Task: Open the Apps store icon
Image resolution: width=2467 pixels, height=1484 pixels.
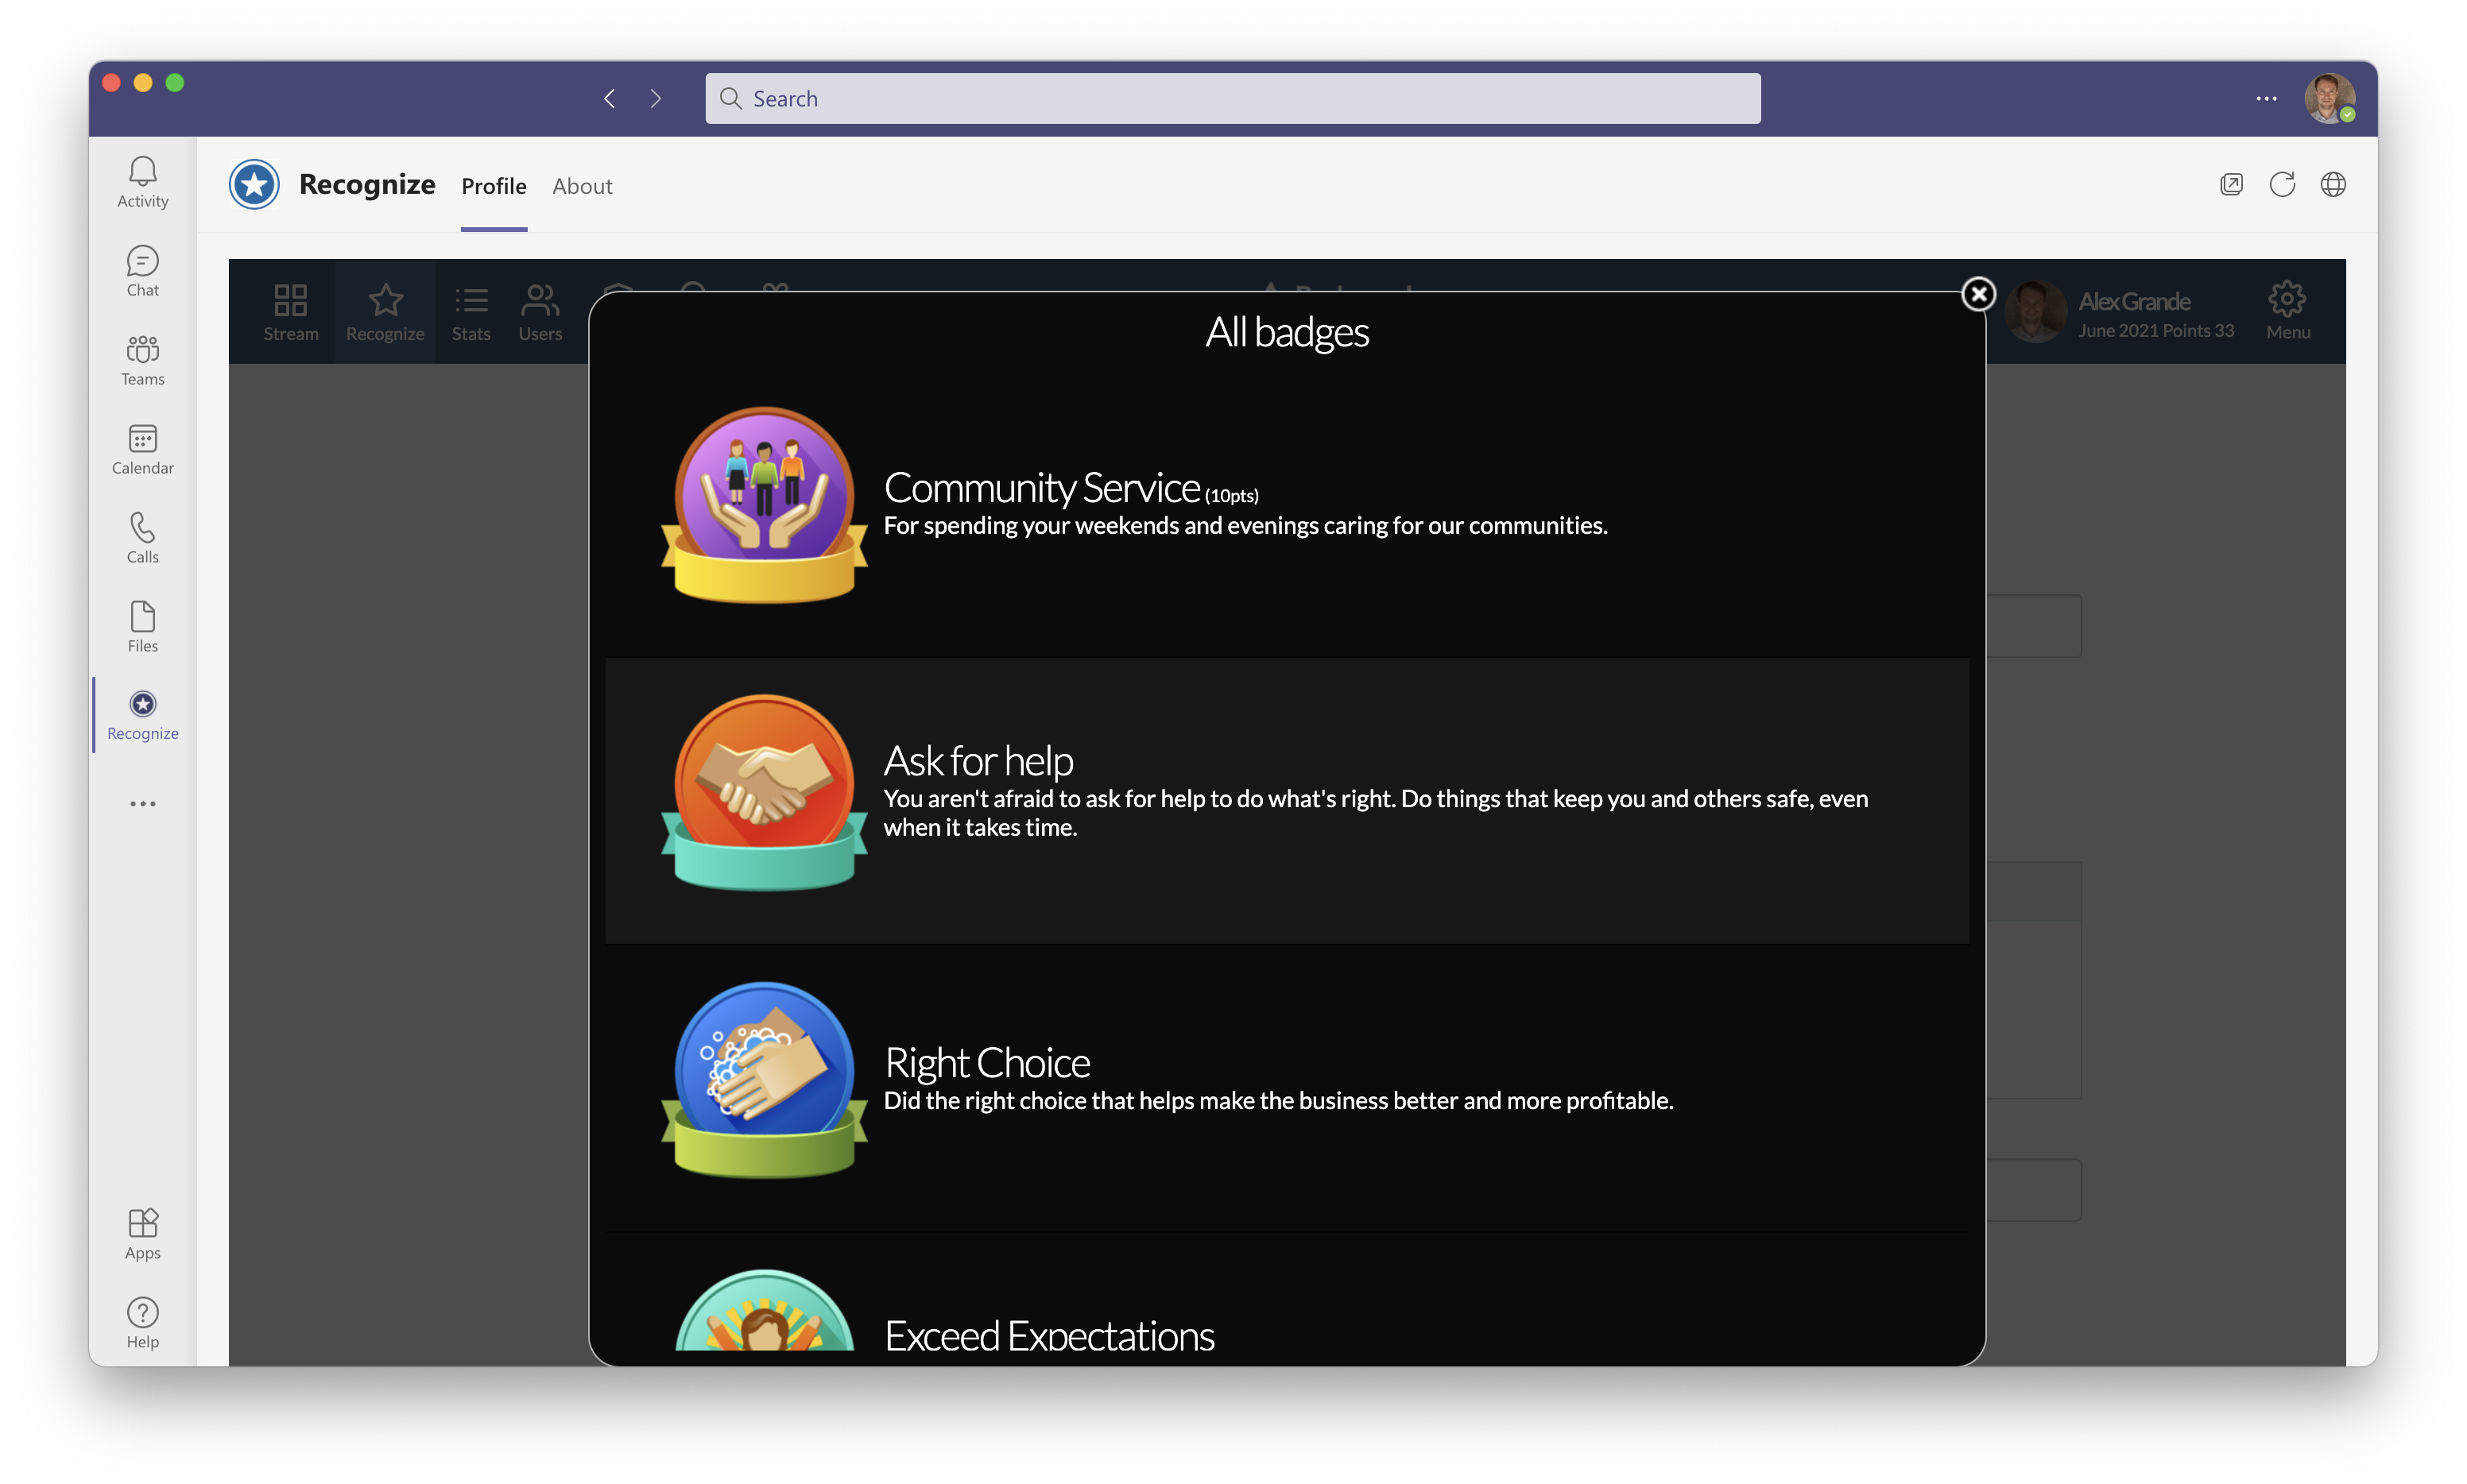Action: click(x=142, y=1234)
